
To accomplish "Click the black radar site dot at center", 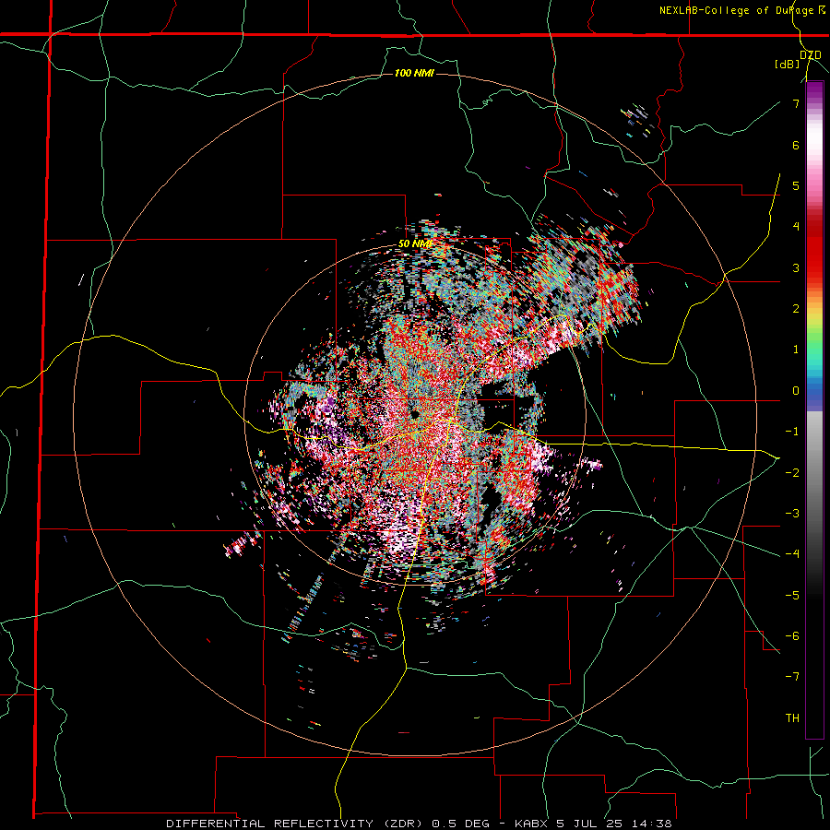I will point(415,414).
